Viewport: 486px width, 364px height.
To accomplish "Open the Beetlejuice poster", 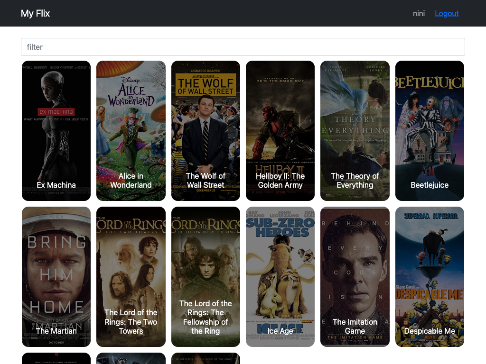I will tap(430, 130).
